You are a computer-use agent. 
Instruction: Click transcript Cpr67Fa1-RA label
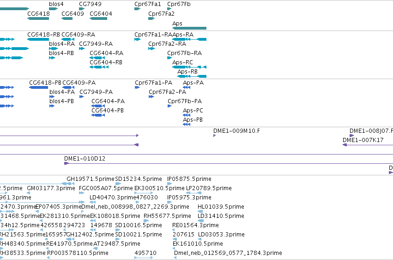pos(153,34)
